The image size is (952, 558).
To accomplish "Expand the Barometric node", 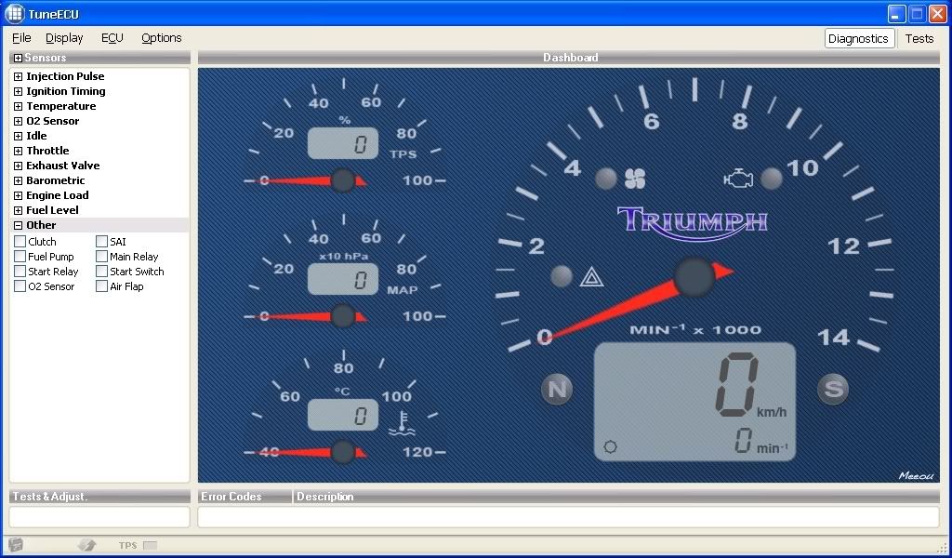I will (x=19, y=181).
